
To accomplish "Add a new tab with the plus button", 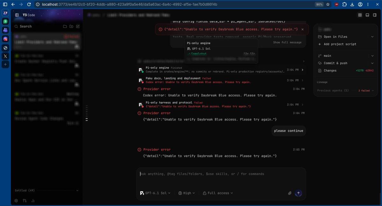I will coord(5,65).
